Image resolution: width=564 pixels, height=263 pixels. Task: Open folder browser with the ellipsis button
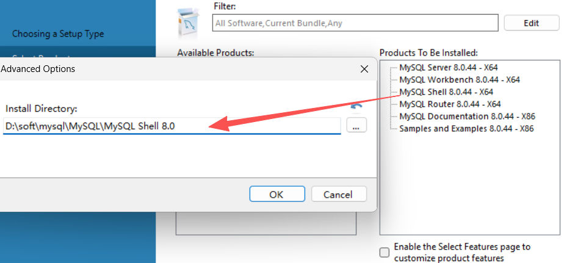tap(356, 126)
